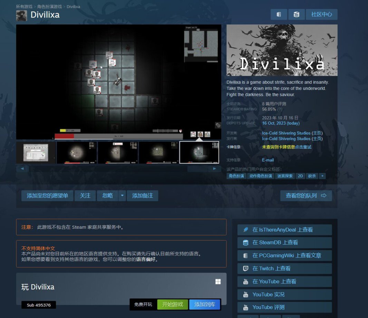Screen dimensions: 368x318
Task: Open the 语言偏好 language preferences link
Action: click(146, 259)
